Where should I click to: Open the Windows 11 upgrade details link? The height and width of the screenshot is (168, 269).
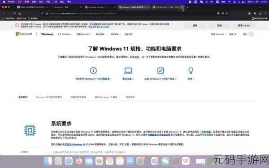tap(93, 79)
